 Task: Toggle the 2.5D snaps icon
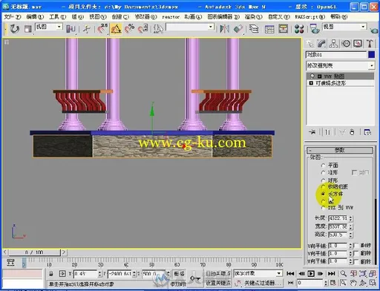coord(102,29)
